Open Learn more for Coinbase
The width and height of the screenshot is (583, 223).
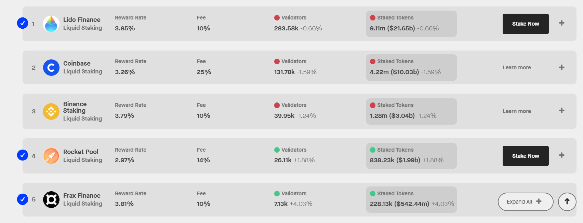(x=516, y=68)
